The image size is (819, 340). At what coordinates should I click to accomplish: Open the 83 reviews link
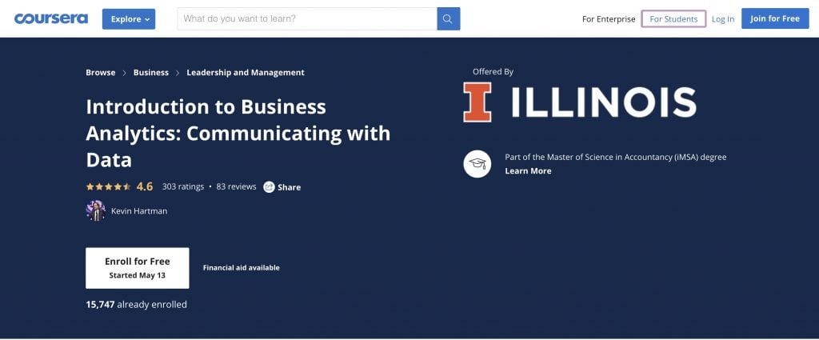click(236, 186)
